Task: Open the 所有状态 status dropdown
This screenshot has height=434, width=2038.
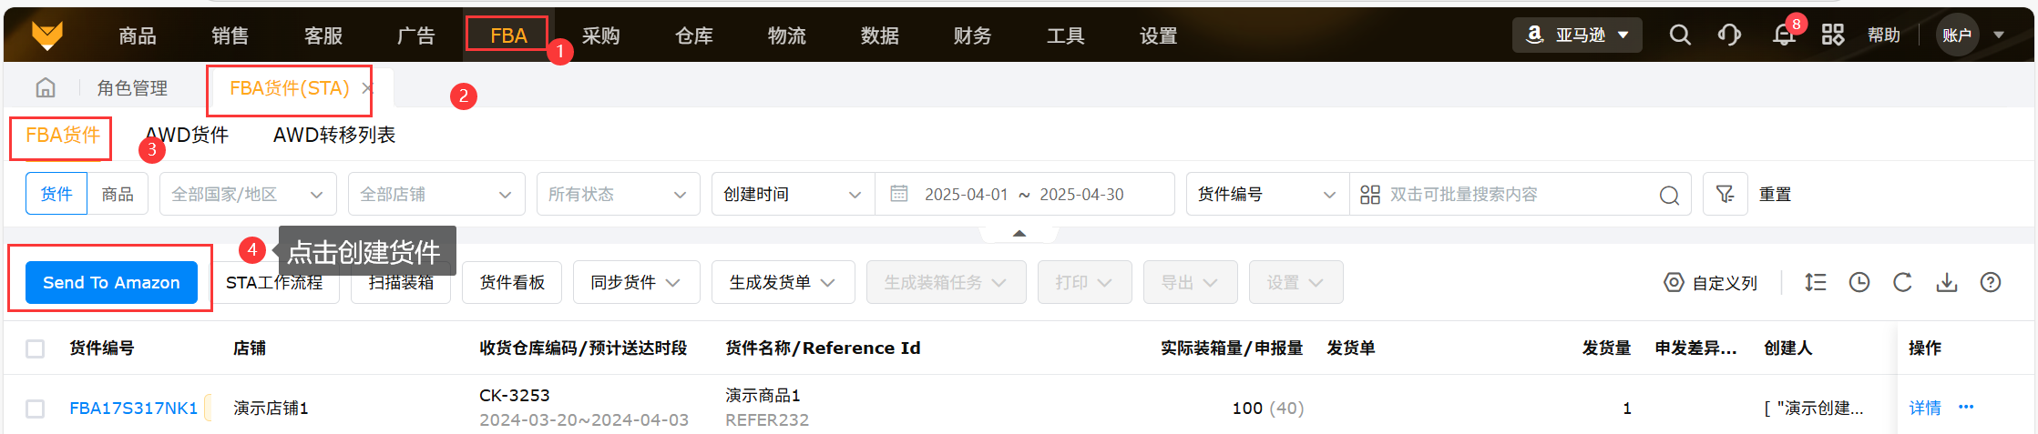Action: (617, 194)
